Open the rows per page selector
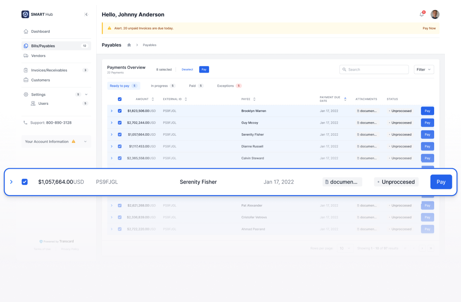This screenshot has width=461, height=302. [345, 248]
